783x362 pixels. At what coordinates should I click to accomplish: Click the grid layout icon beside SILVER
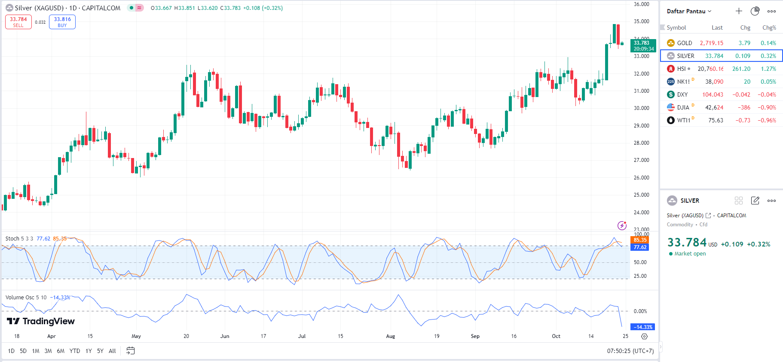point(739,201)
